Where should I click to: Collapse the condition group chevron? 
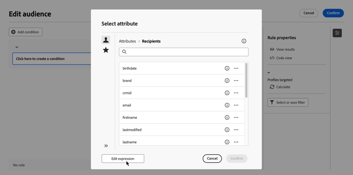click(x=16, y=47)
